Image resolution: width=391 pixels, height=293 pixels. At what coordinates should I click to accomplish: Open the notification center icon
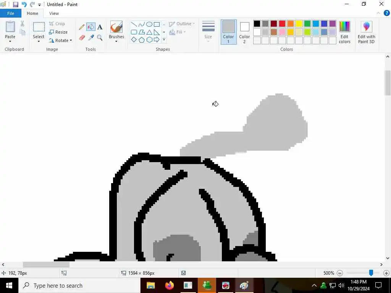378,285
